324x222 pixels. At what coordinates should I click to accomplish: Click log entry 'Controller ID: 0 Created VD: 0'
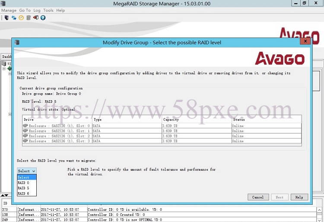[x=116, y=215]
